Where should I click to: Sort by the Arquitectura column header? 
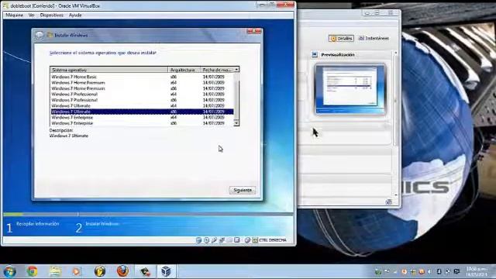[184, 70]
